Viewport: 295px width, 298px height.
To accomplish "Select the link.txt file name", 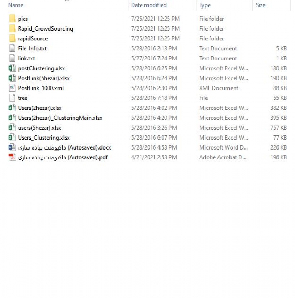I will (26, 58).
